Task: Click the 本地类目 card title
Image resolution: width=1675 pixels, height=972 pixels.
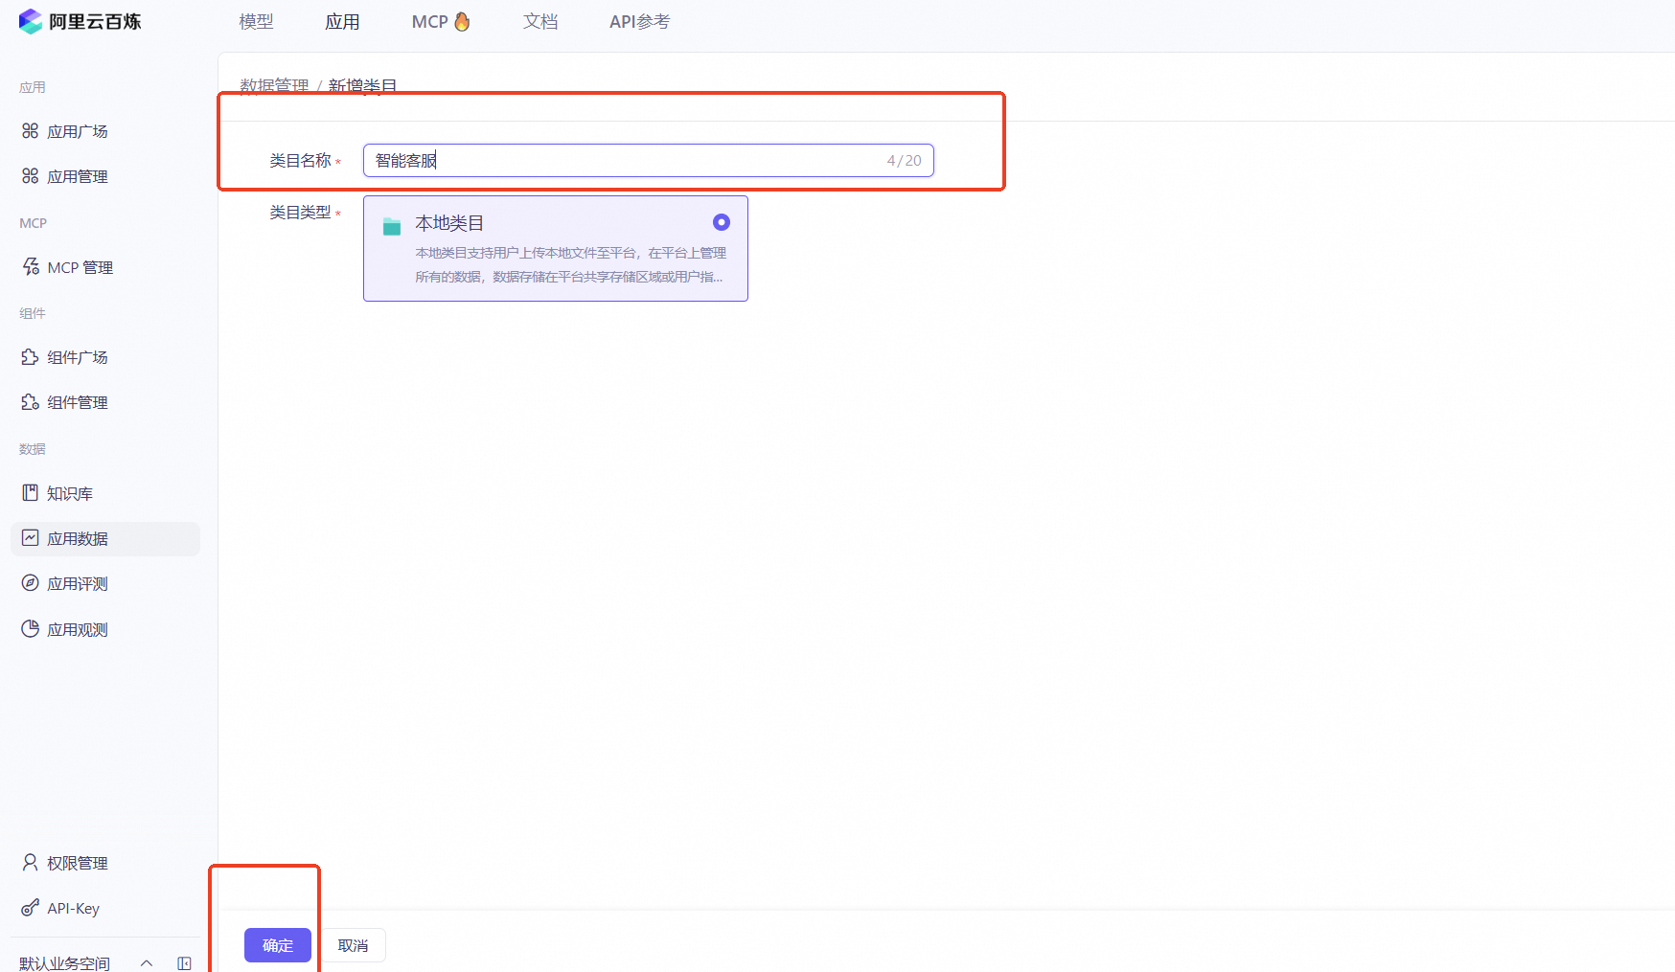Action: [x=449, y=223]
